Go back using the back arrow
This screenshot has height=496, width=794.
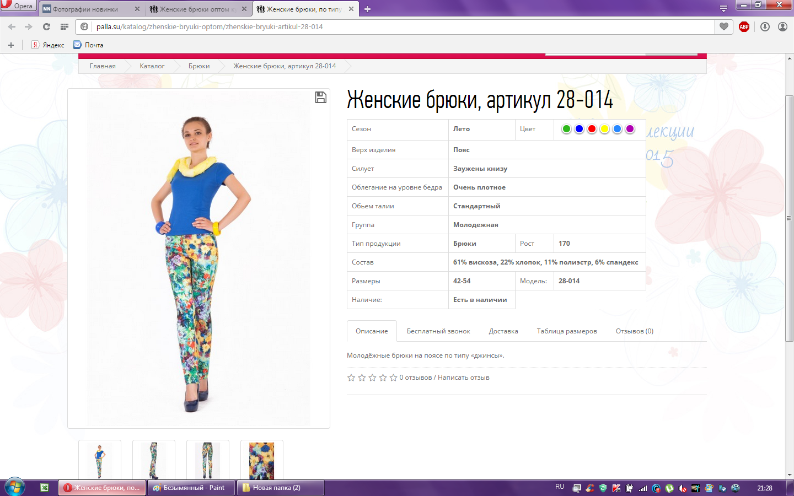[12, 26]
